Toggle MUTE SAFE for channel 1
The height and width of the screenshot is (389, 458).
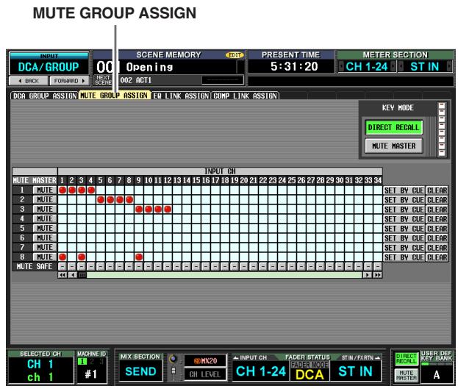pos(62,266)
